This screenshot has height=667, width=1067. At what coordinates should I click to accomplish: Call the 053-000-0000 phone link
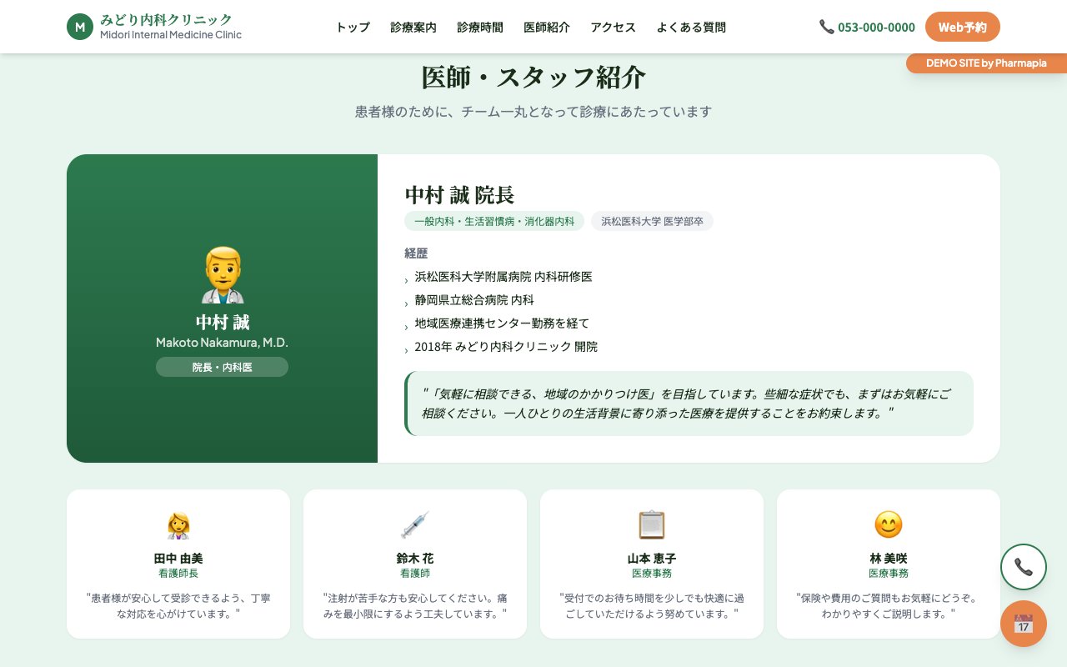click(x=876, y=28)
